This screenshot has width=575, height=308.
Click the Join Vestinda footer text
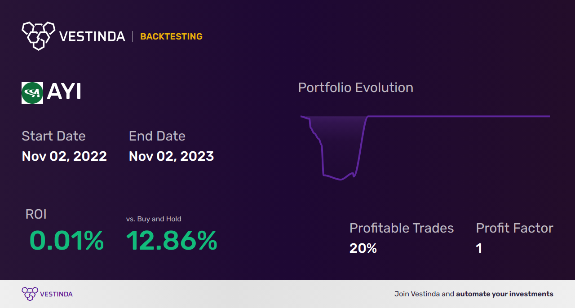pos(474,294)
